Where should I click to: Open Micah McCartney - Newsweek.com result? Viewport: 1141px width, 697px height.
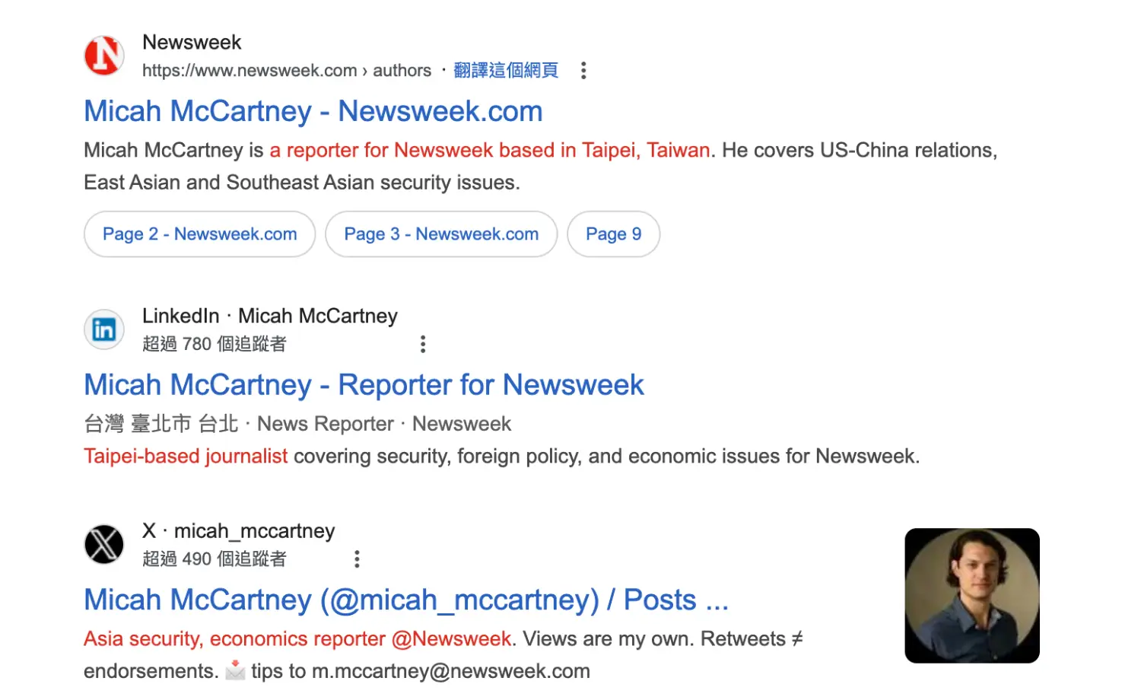pos(313,111)
